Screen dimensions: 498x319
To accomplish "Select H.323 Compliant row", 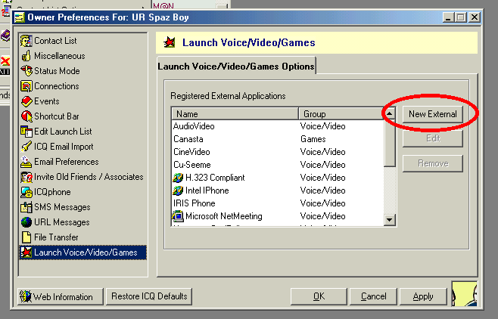I will 278,178.
